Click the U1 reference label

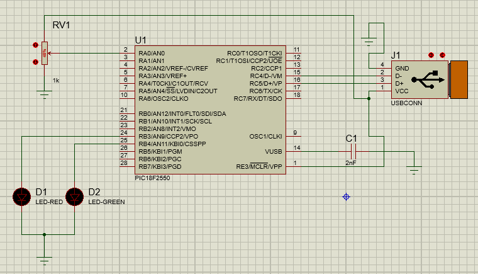tap(140, 40)
